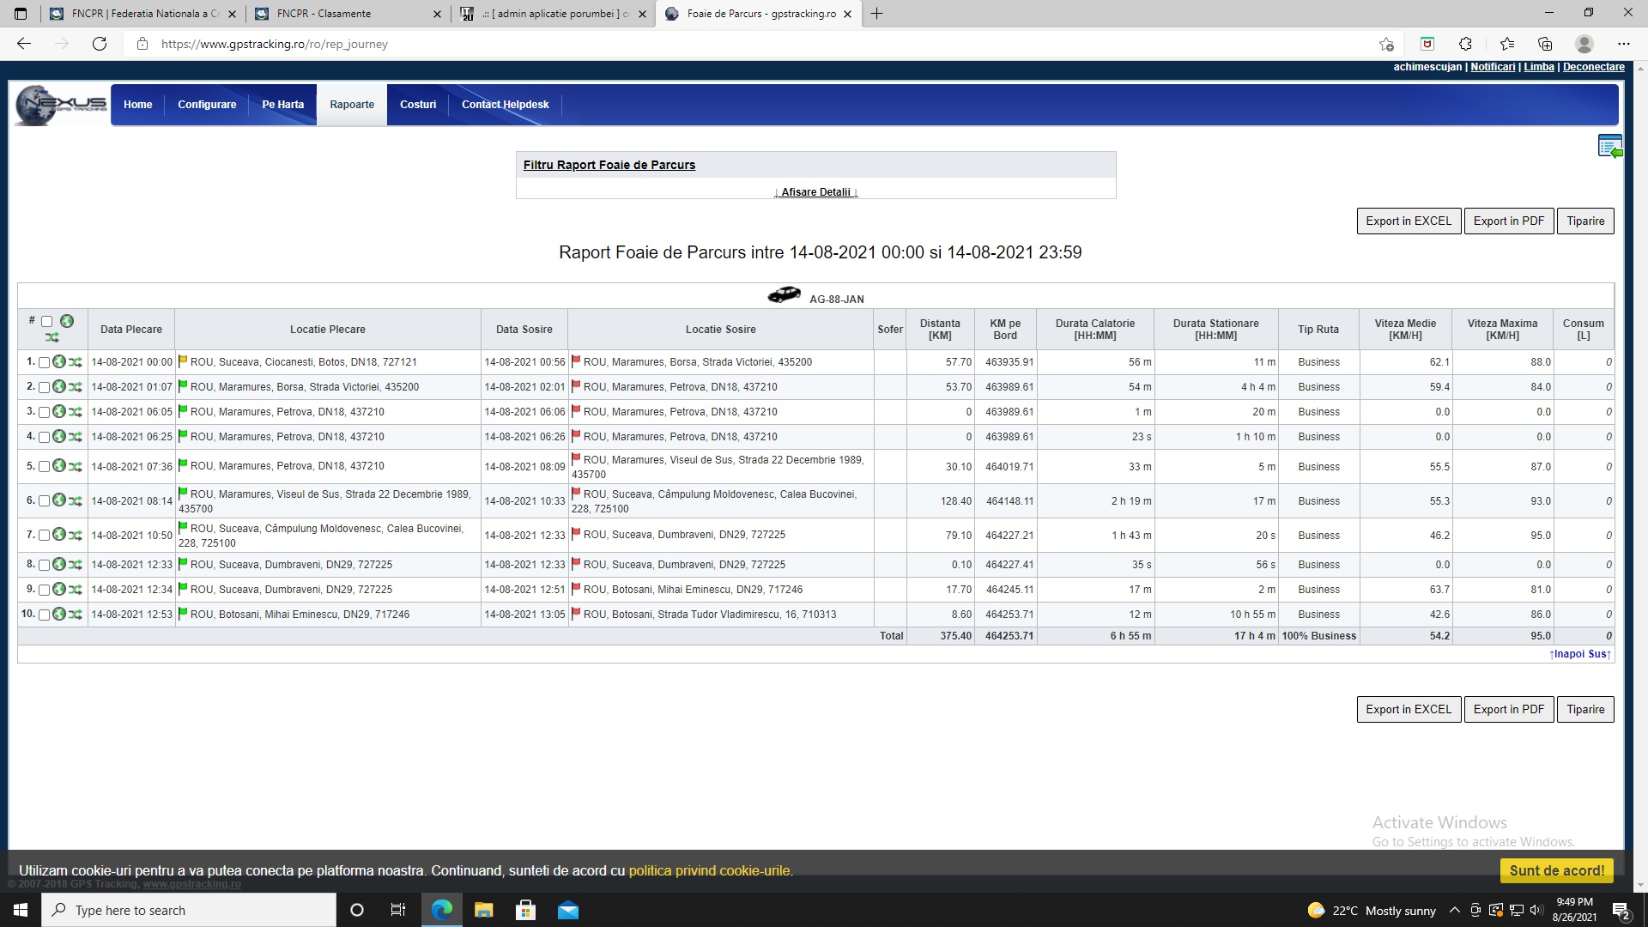
Task: Check the checkbox for journey row 2
Action: coord(44,388)
